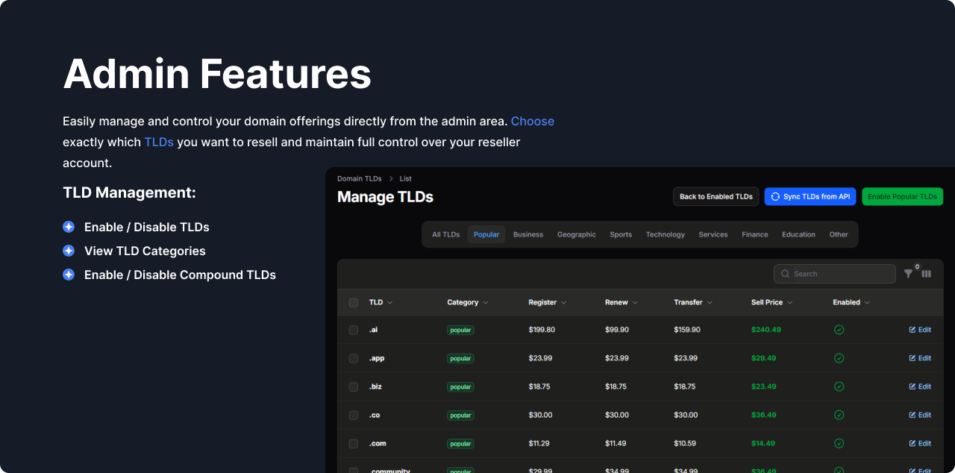Open the Register column sort chevron

[x=563, y=303]
